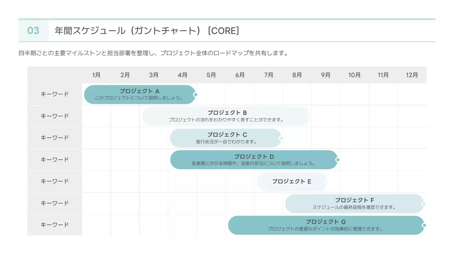Expand the first キーワード row label
Image resolution: width=454 pixels, height=255 pixels.
click(55, 94)
